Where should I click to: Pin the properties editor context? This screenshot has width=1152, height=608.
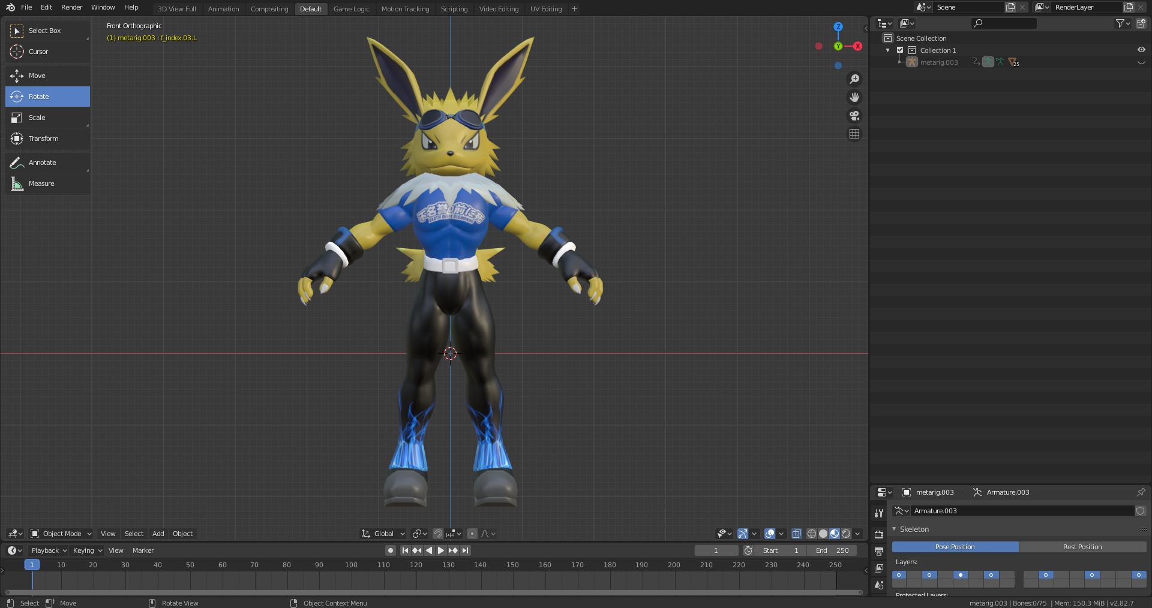pyautogui.click(x=1141, y=492)
